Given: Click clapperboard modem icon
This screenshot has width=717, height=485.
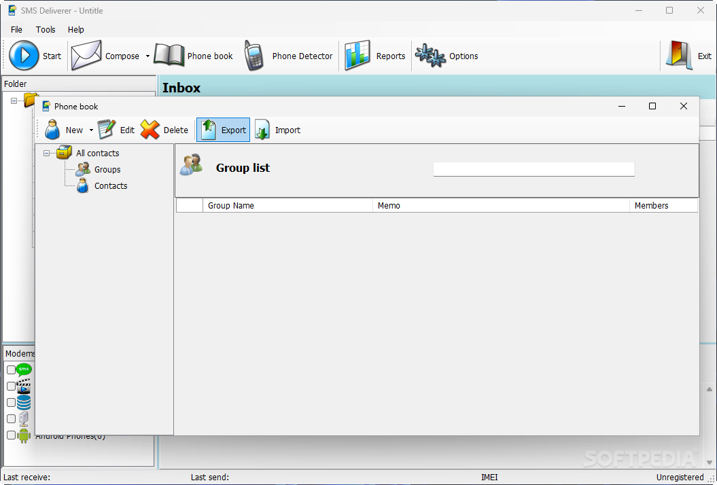Looking at the screenshot, I should click(24, 387).
